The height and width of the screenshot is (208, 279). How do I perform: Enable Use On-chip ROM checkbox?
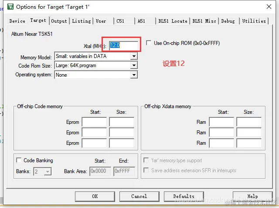pyautogui.click(x=149, y=43)
